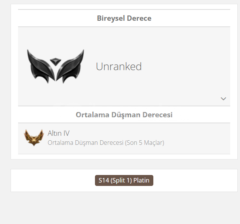The height and width of the screenshot is (224, 240).
Task: Click the gold Altın IV rank emblem
Action: (34, 137)
